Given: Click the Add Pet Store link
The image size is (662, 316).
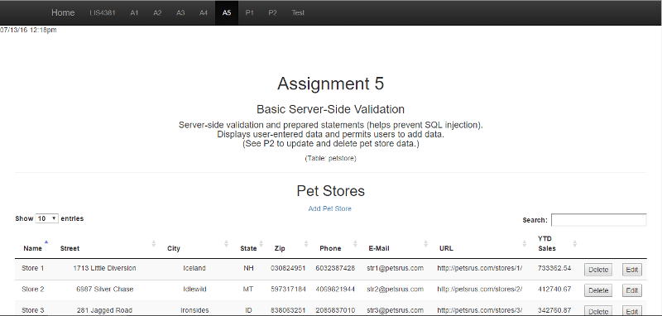Looking at the screenshot, I should (x=329, y=208).
